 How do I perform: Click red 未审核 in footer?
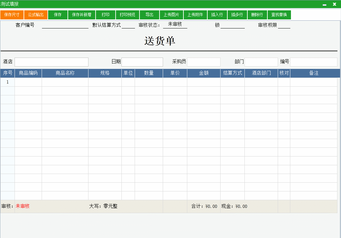pyautogui.click(x=23, y=206)
